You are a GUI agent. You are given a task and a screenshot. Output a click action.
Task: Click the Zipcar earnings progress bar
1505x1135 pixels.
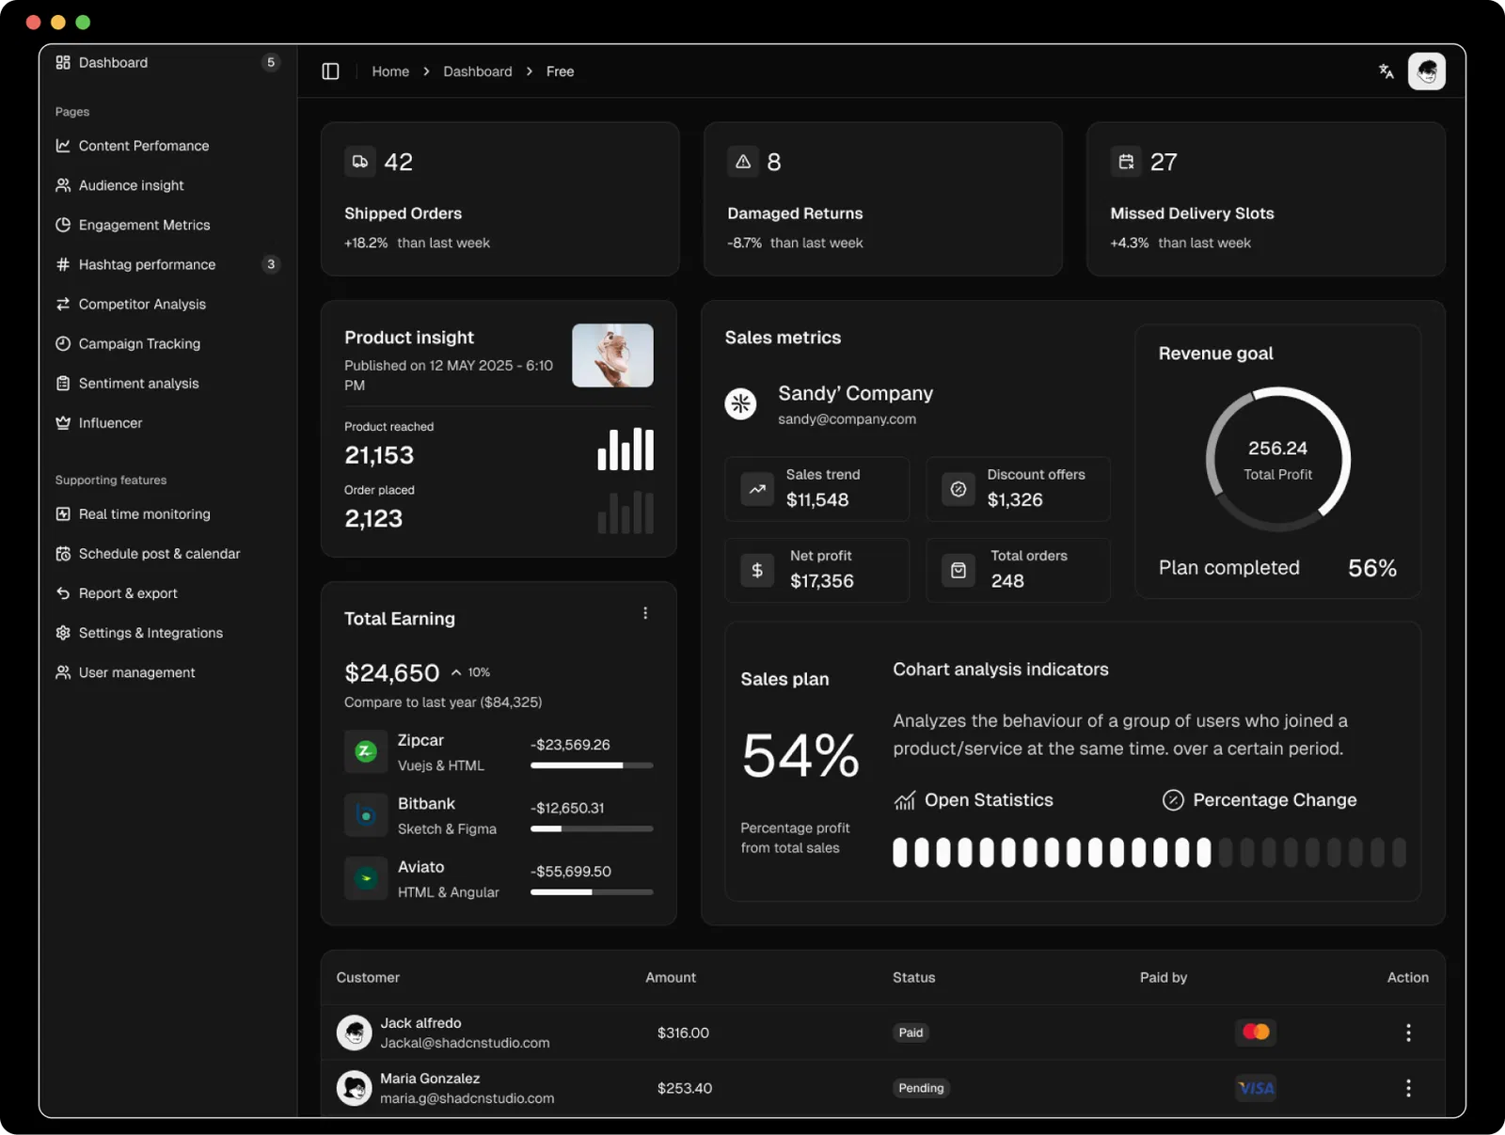click(591, 765)
